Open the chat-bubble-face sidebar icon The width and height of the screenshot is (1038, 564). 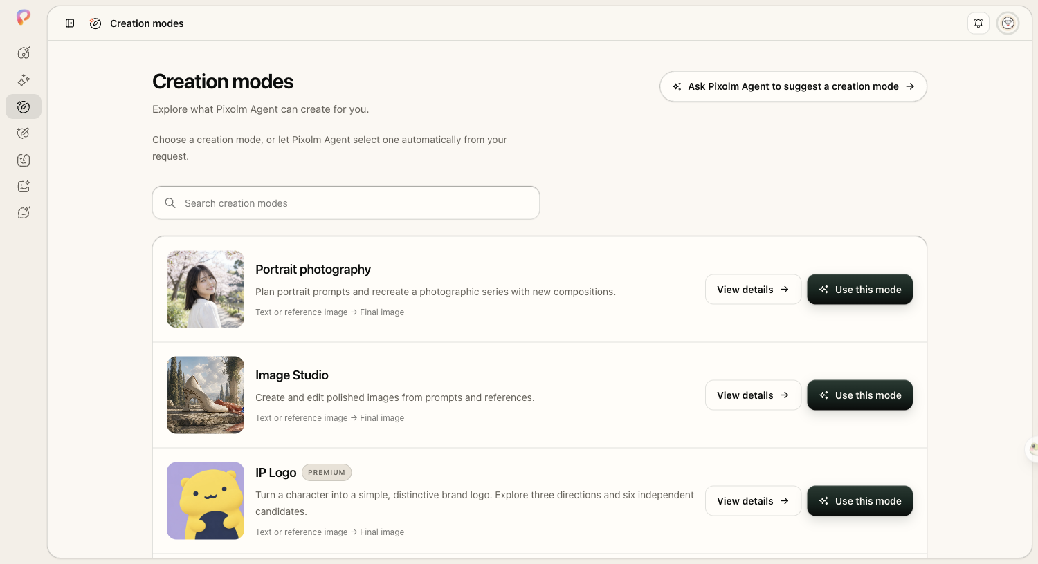click(24, 213)
